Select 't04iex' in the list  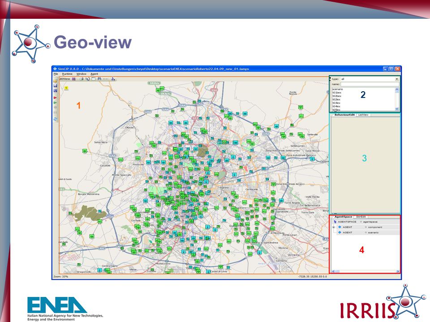[x=336, y=106]
